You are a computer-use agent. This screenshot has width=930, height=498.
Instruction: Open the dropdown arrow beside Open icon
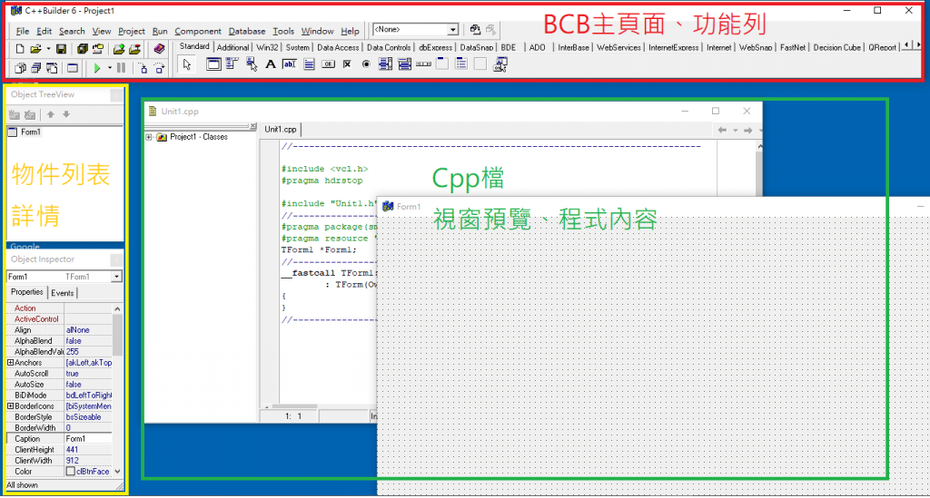tap(48, 49)
